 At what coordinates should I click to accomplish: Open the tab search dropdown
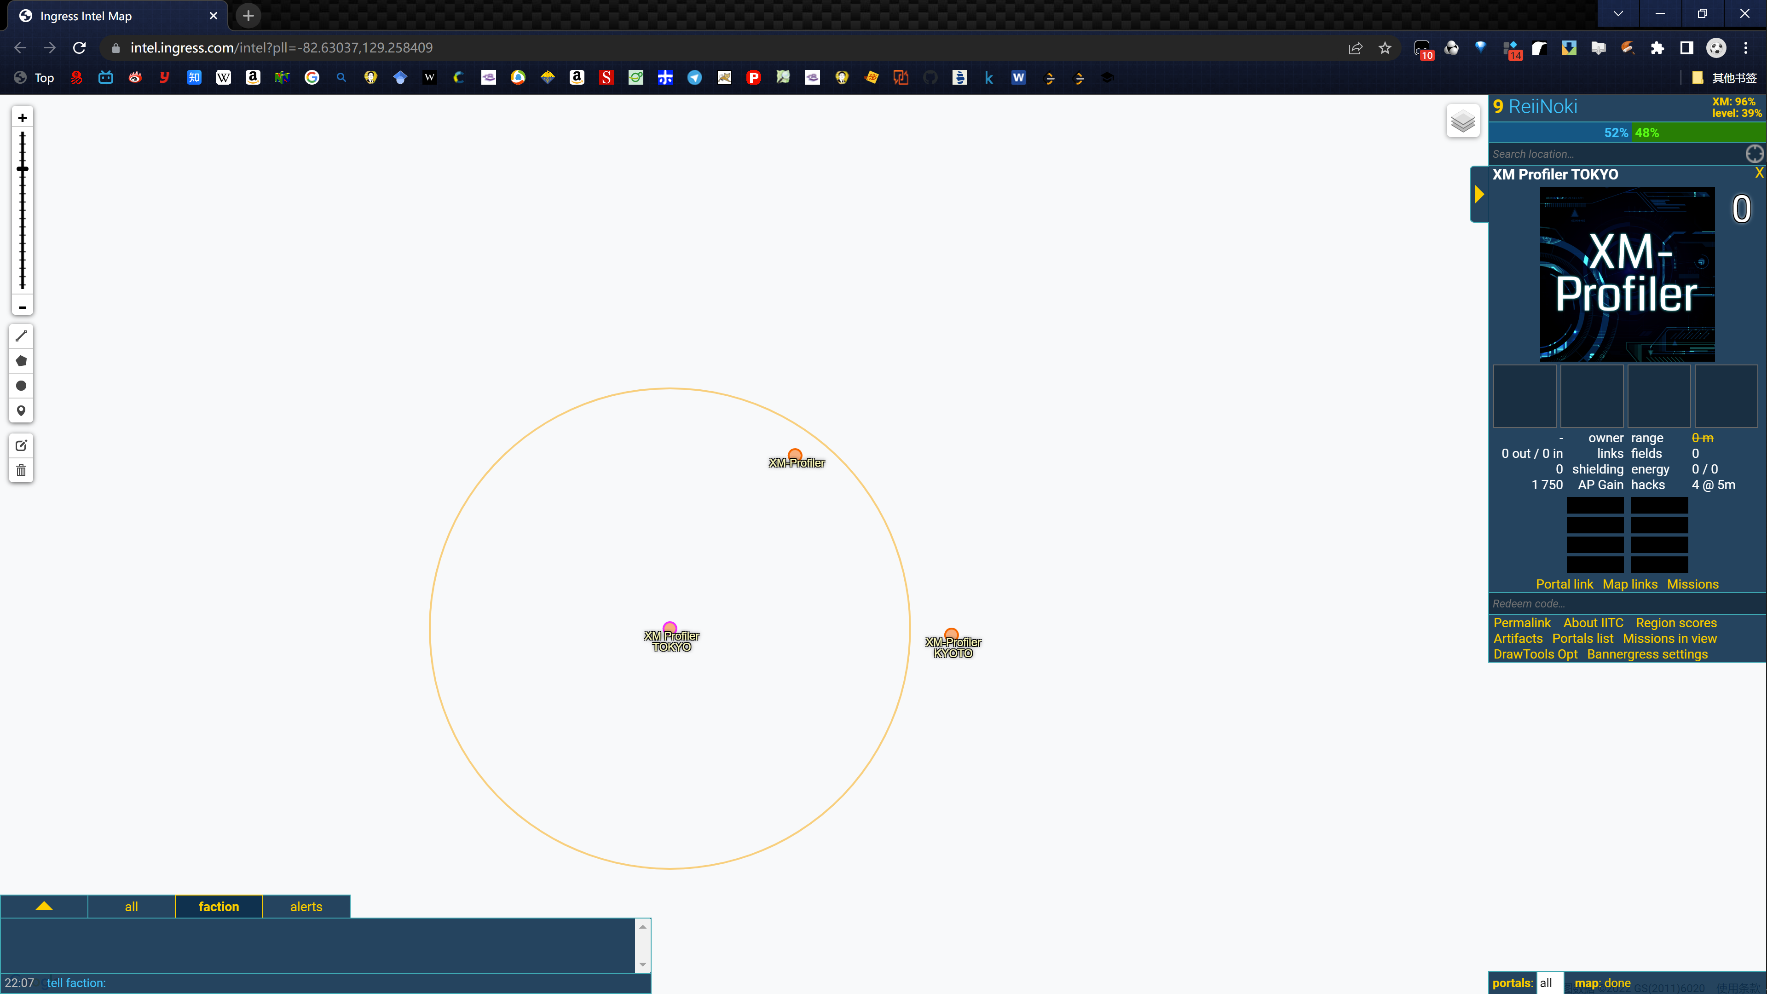tap(1618, 14)
